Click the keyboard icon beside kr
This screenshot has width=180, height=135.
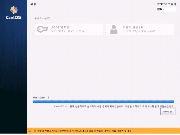pos(159,9)
